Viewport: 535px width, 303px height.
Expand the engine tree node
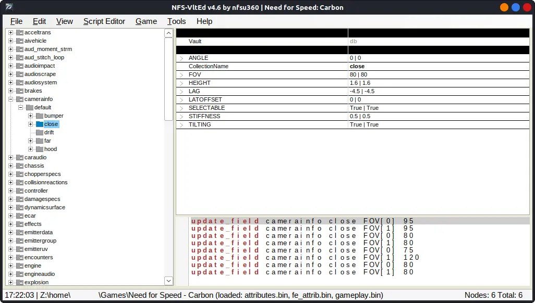(10, 266)
